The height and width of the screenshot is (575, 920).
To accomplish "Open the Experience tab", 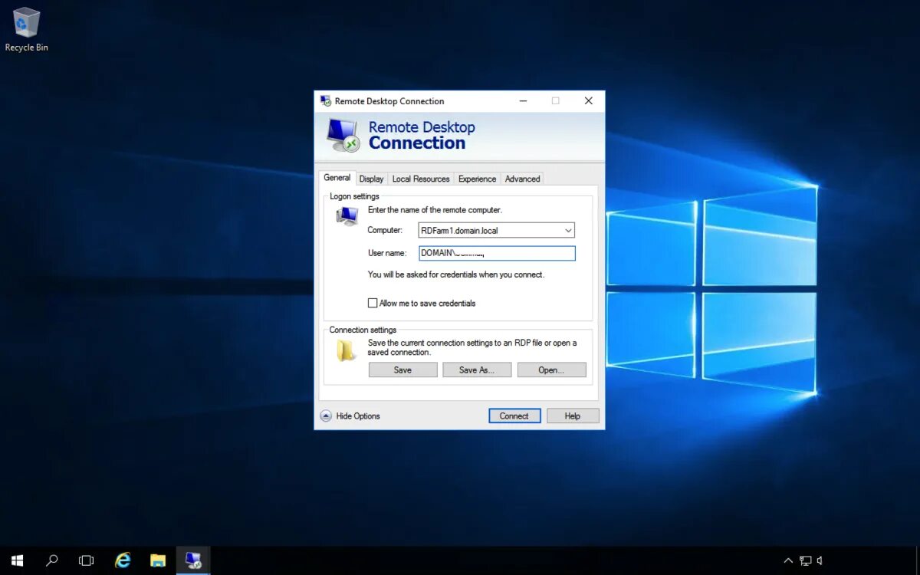I will click(478, 179).
